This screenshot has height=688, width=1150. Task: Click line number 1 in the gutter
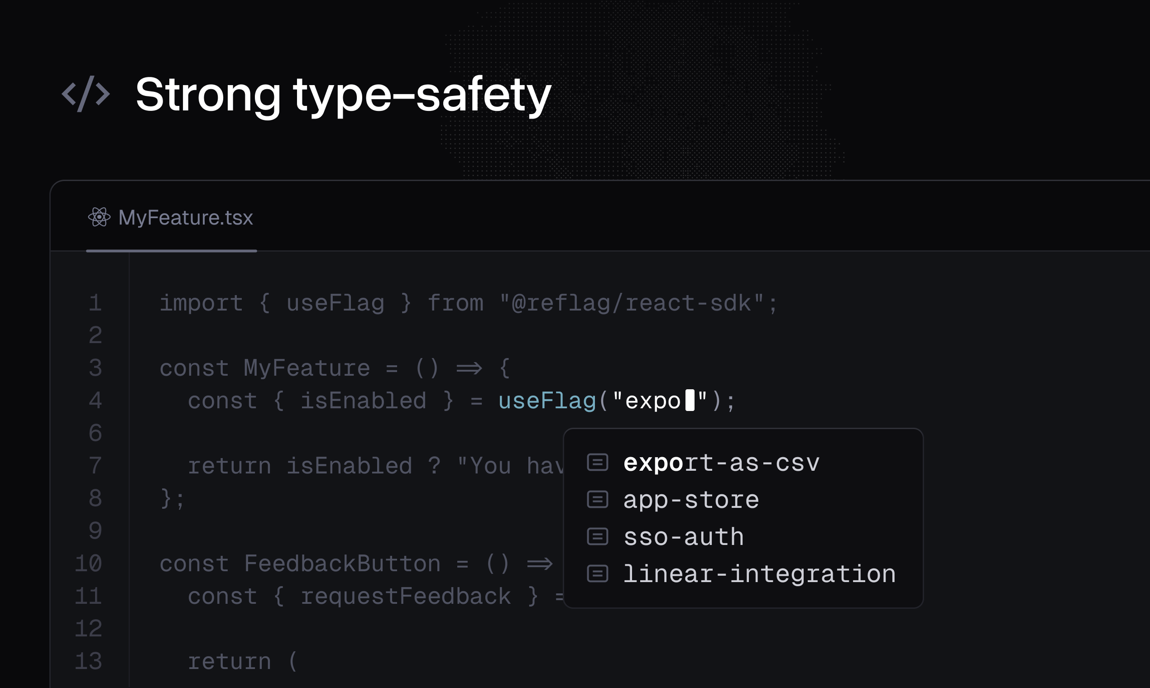[x=95, y=303]
